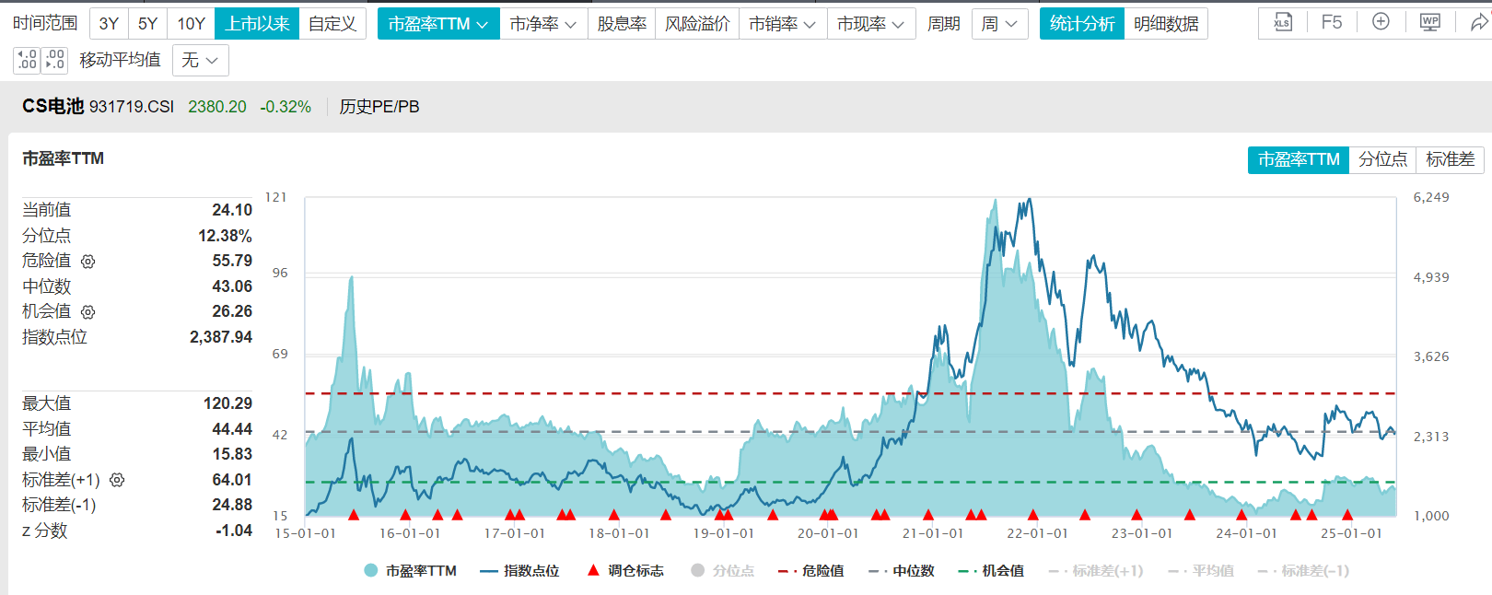This screenshot has height=595, width=1492.
Task: Open settings gear next to 危险值
Action: pos(88,262)
